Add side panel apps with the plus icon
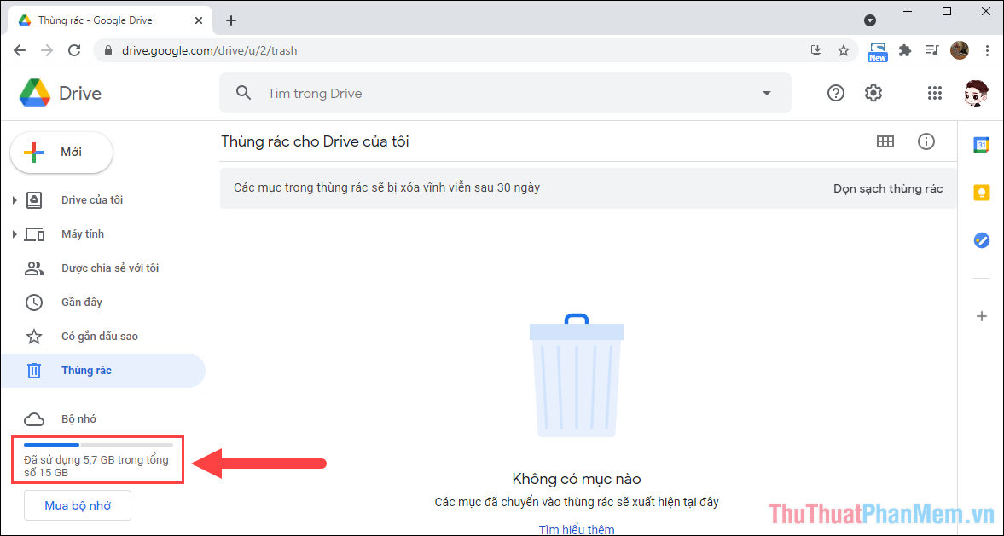 click(x=982, y=316)
